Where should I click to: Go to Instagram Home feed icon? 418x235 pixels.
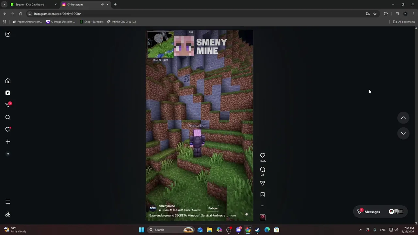point(8,81)
